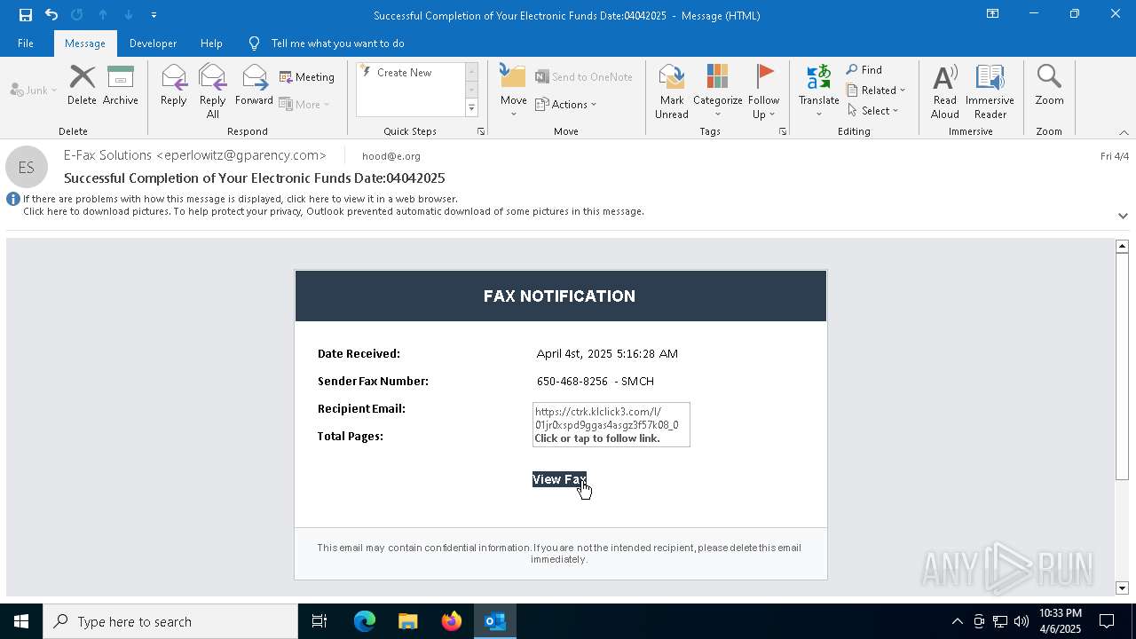
Task: Respond with a Meeting
Action: tap(307, 77)
